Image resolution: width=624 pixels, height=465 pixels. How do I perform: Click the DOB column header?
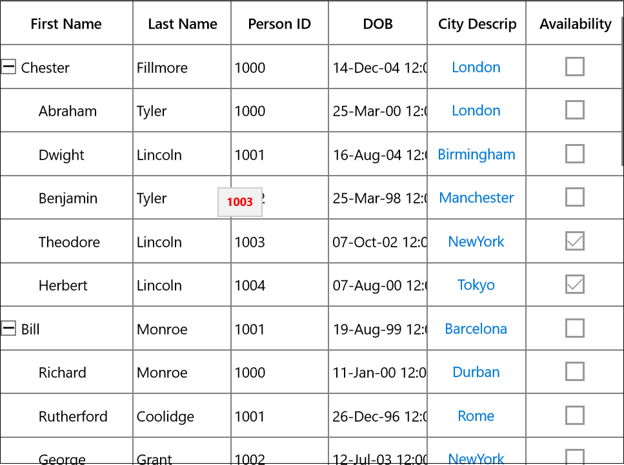tap(377, 23)
